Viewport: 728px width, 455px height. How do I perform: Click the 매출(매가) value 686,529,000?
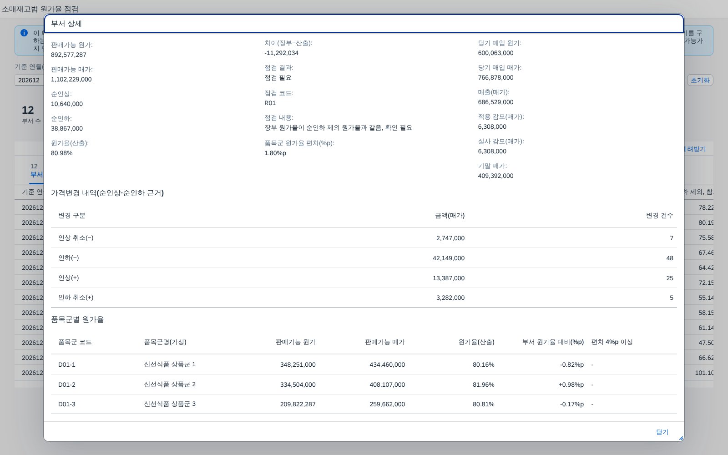[495, 102]
